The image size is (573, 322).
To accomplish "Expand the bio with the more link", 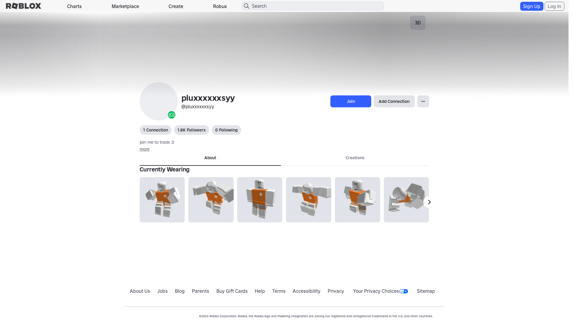I will pyautogui.click(x=144, y=149).
